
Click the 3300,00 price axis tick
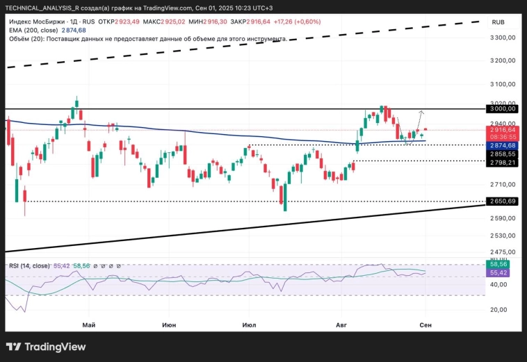503,38
